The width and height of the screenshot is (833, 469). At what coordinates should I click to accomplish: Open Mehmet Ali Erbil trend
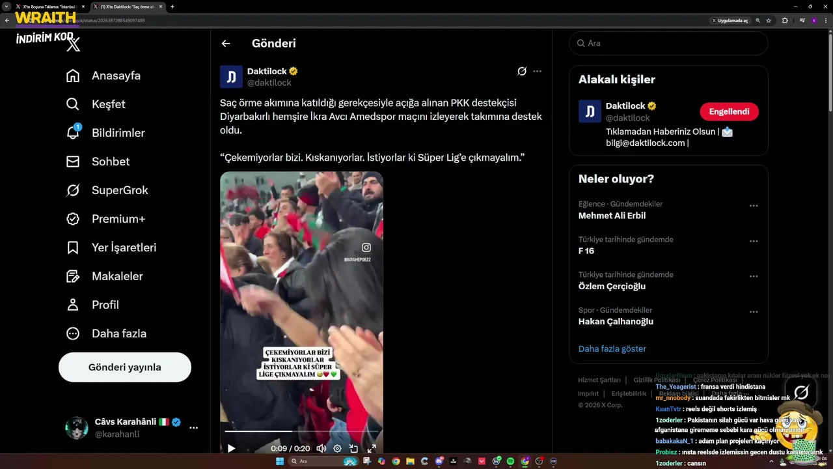(x=612, y=216)
